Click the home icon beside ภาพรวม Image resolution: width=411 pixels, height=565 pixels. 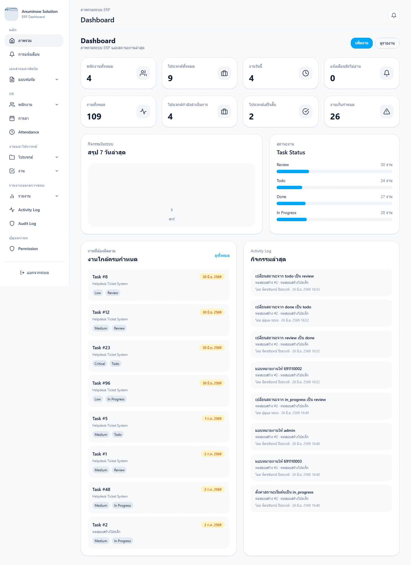(12, 41)
